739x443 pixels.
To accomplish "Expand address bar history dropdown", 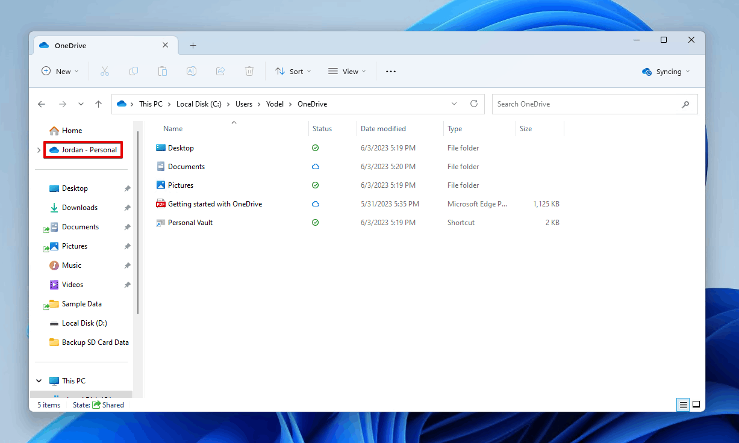I will click(454, 104).
